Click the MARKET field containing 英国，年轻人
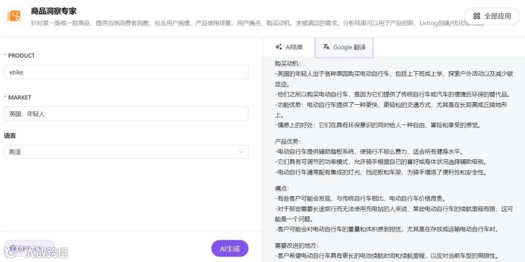This screenshot has width=525, height=262. [x=126, y=114]
